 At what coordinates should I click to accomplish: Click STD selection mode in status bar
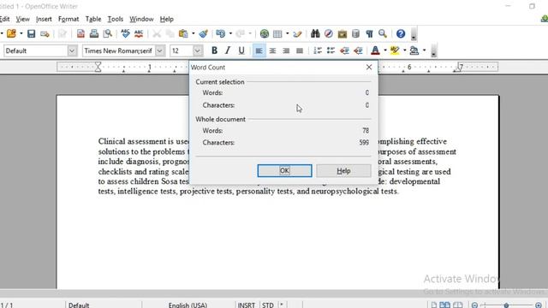268,305
